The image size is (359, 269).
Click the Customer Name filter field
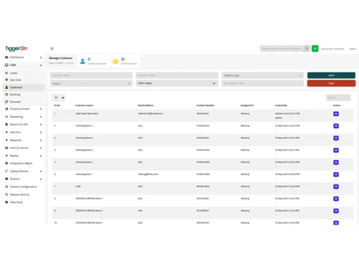[91, 75]
